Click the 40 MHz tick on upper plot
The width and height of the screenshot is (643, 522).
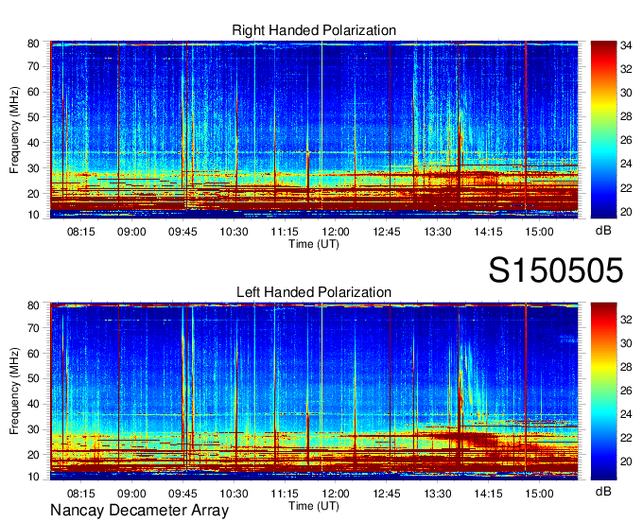pyautogui.click(x=33, y=143)
